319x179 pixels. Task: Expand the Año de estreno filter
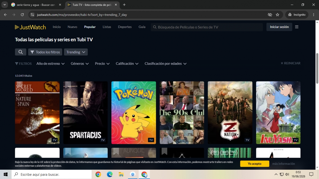click(51, 64)
